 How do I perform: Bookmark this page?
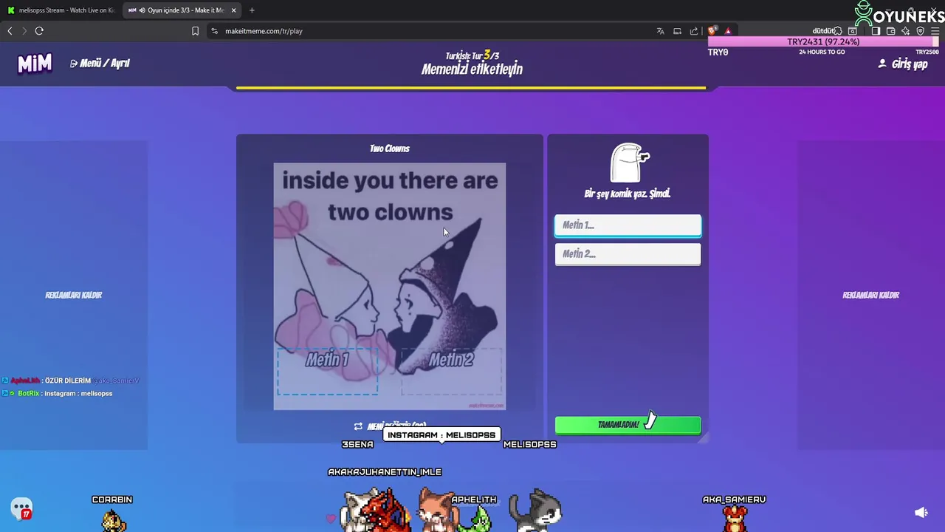pyautogui.click(x=195, y=31)
